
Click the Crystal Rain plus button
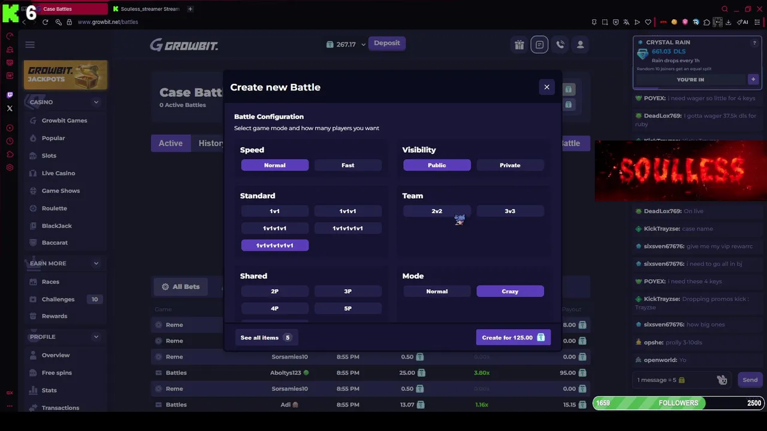point(753,79)
